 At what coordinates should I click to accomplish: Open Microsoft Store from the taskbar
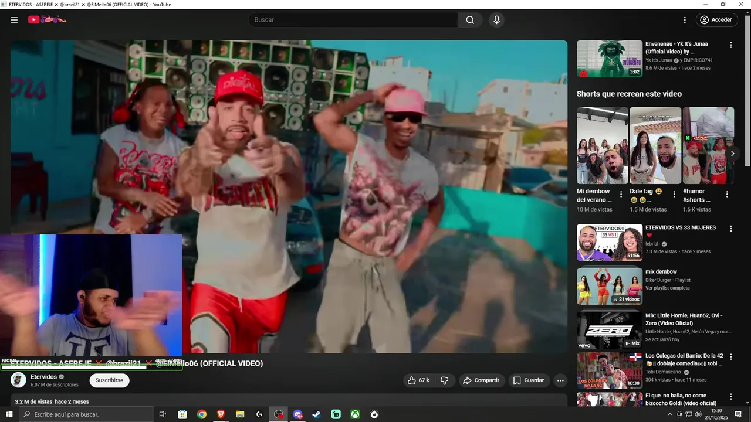182,414
